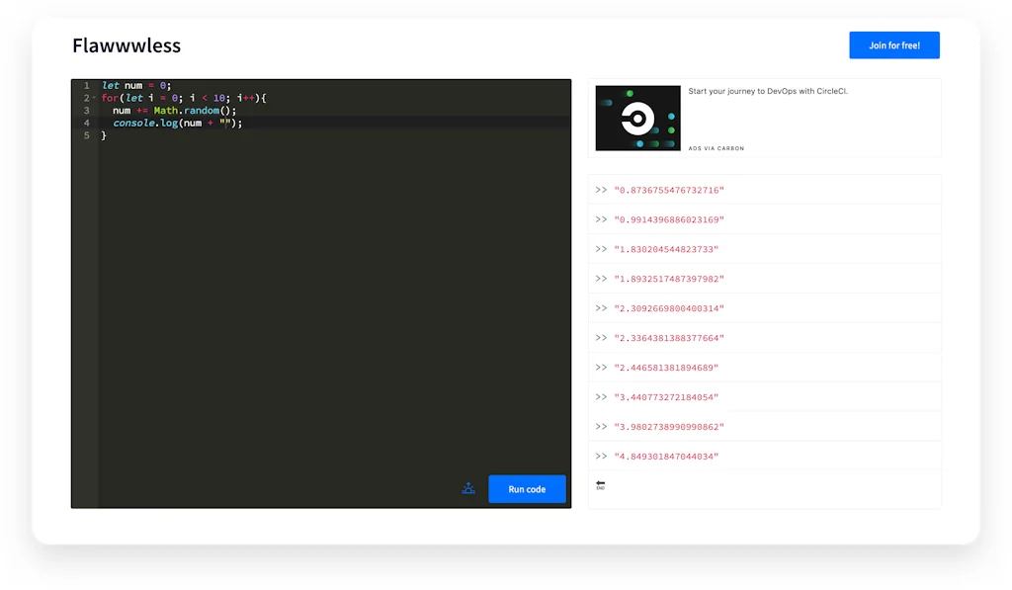Select output "1.8932517487397982"

pos(669,279)
